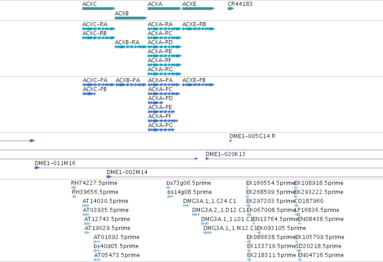Click the EK268509.5prime label
This screenshot has width=383, height=262.
[x=270, y=192]
